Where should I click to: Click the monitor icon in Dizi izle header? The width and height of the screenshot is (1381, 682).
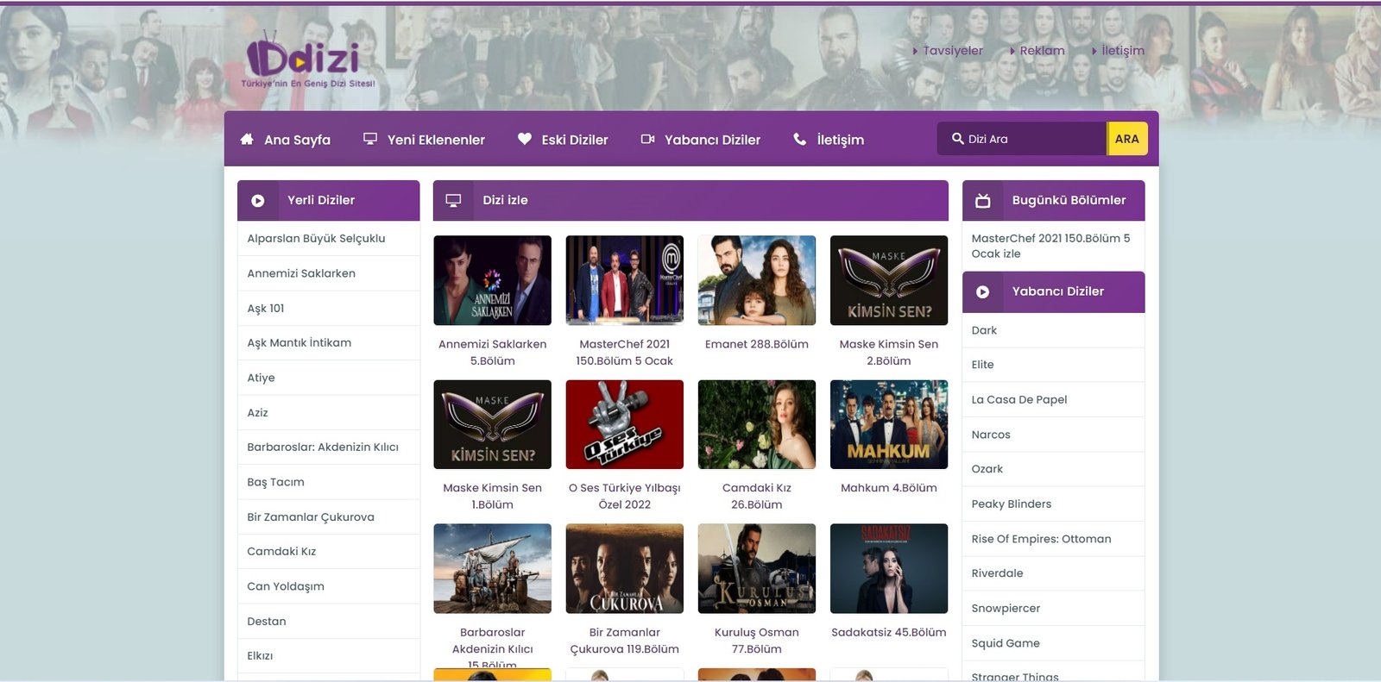[453, 200]
